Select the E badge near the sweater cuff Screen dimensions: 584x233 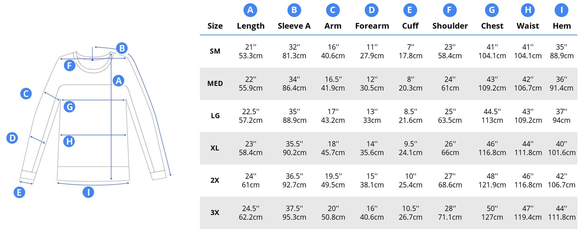pyautogui.click(x=19, y=192)
